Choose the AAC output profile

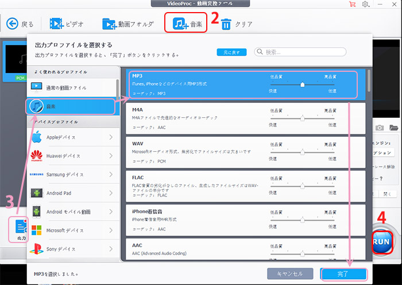point(245,249)
